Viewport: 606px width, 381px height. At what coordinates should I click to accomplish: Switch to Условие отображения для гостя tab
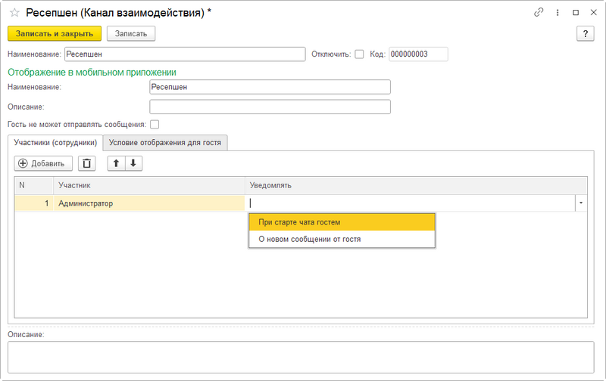click(165, 143)
